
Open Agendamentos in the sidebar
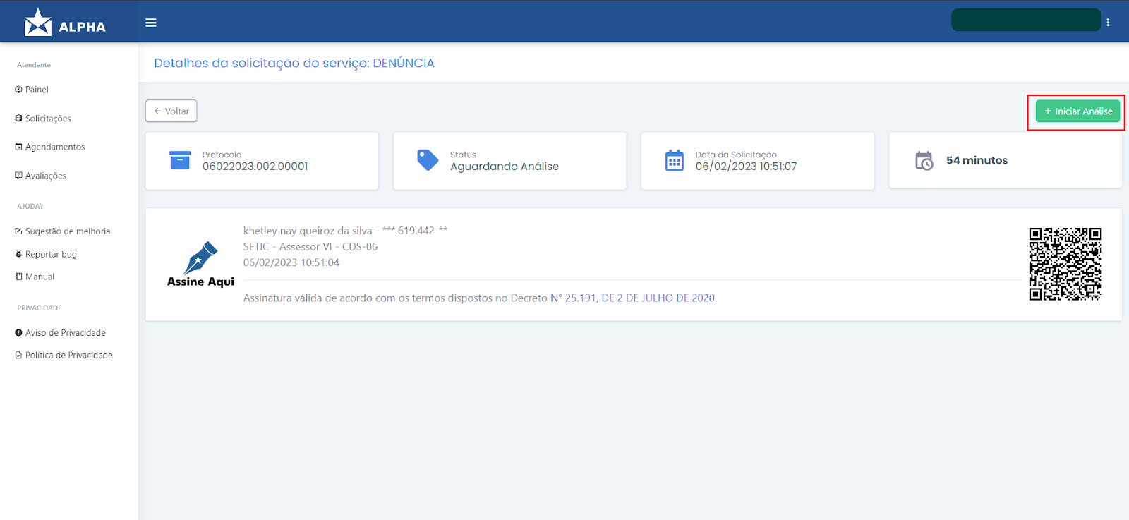[50, 147]
